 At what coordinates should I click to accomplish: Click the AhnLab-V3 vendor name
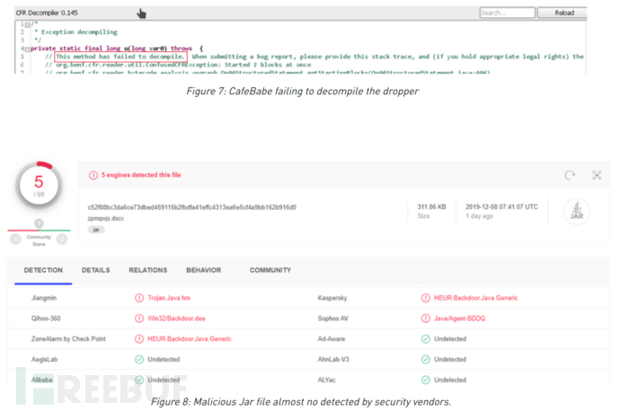point(333,359)
